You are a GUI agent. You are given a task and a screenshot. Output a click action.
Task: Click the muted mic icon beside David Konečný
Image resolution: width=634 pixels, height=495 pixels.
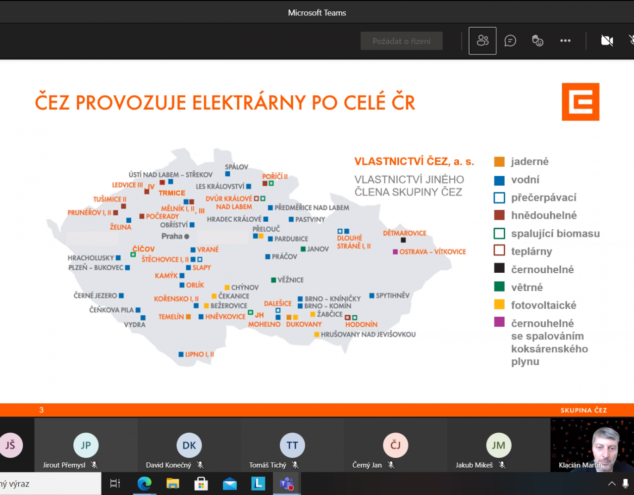click(200, 465)
